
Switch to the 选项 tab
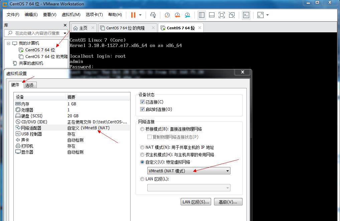pos(29,85)
